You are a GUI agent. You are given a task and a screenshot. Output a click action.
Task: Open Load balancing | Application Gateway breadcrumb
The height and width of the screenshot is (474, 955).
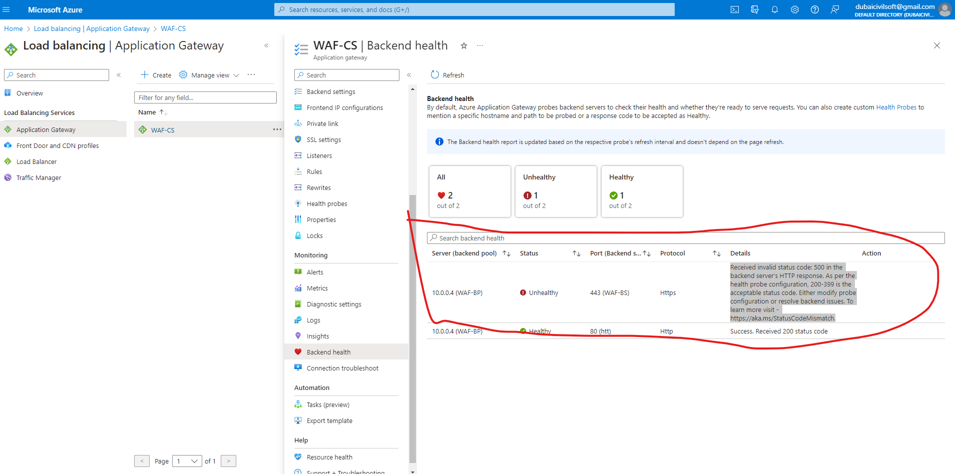(x=92, y=28)
